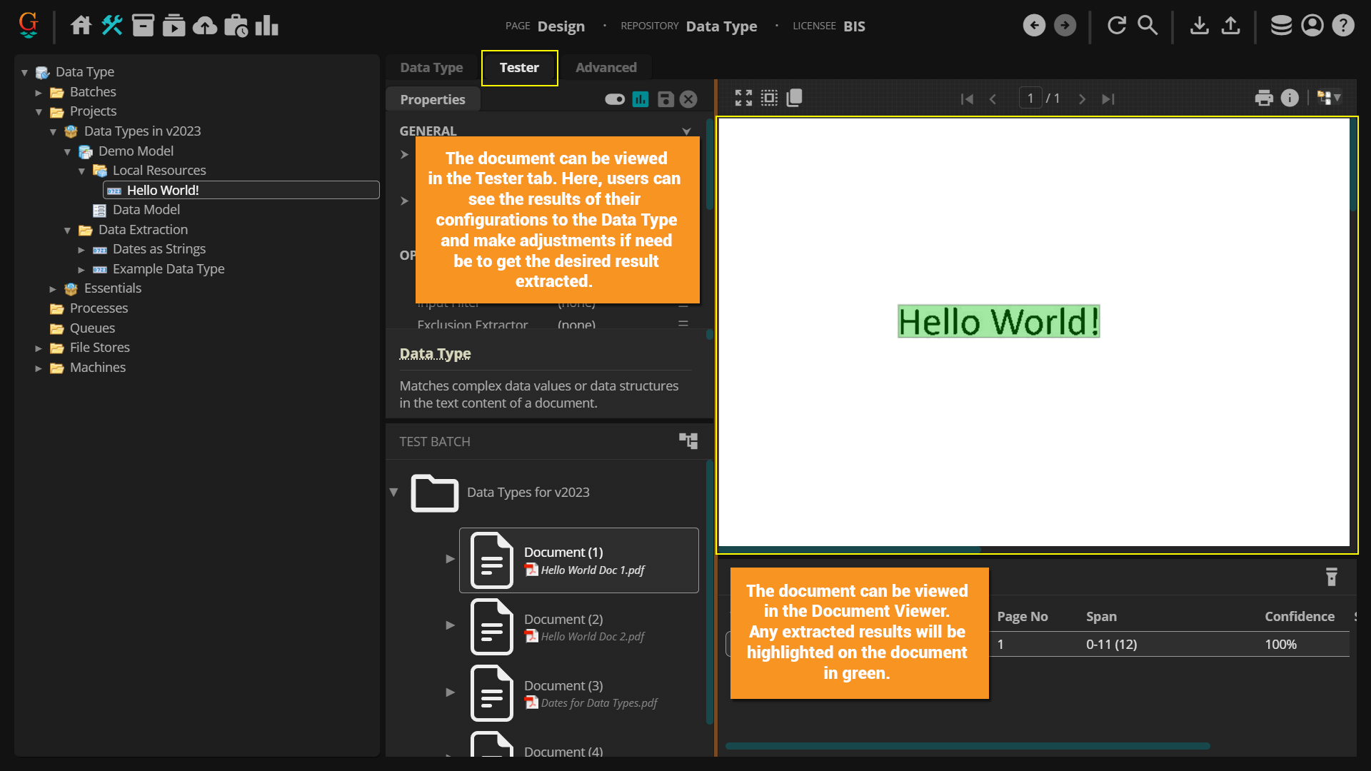Click the fit-to-screen expand icon in viewer
Image resolution: width=1371 pixels, height=771 pixels.
pyautogui.click(x=743, y=99)
